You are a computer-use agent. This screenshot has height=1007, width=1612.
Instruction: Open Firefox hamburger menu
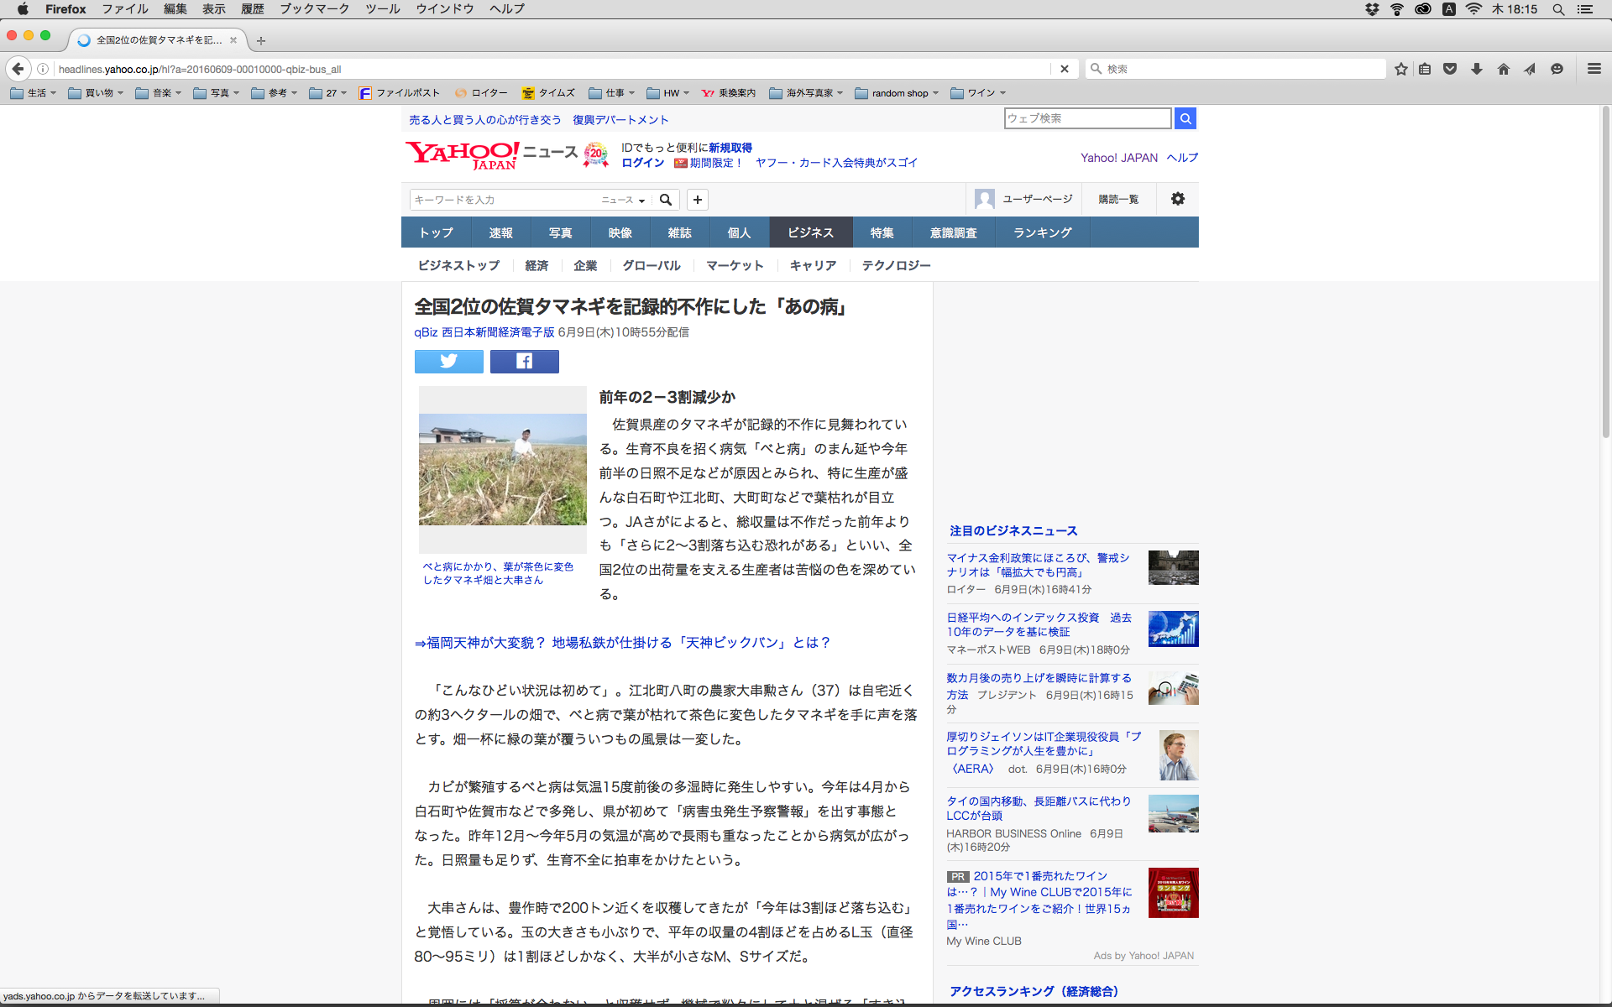(1594, 69)
